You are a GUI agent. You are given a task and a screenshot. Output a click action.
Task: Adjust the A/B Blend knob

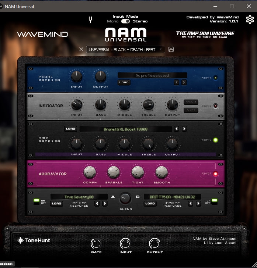coord(125,199)
